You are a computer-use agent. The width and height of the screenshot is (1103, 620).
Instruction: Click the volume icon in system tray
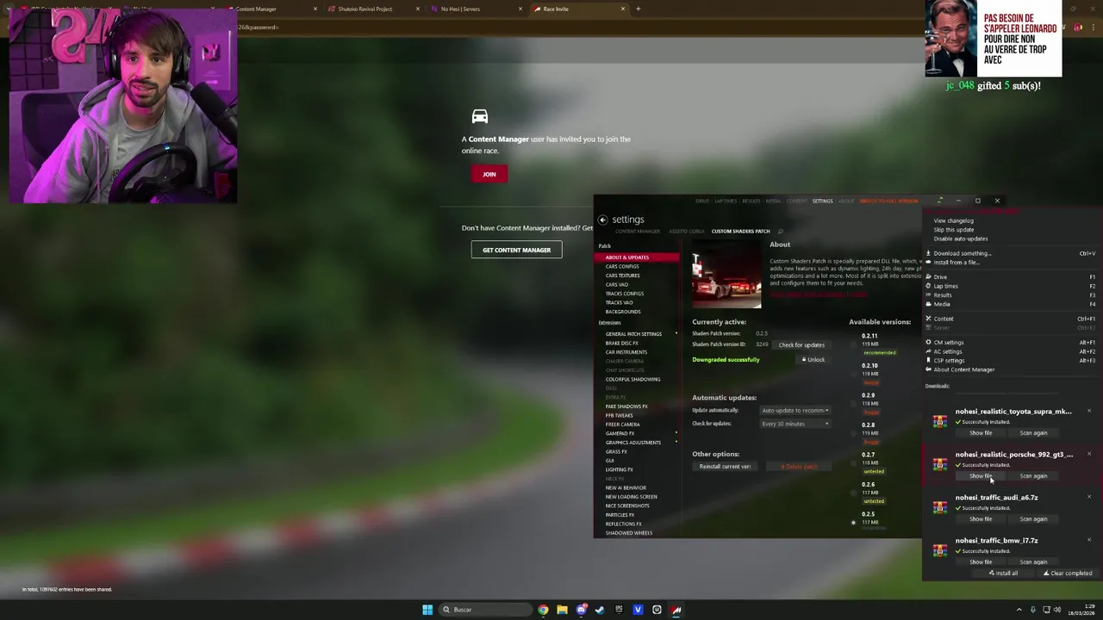(x=1057, y=610)
